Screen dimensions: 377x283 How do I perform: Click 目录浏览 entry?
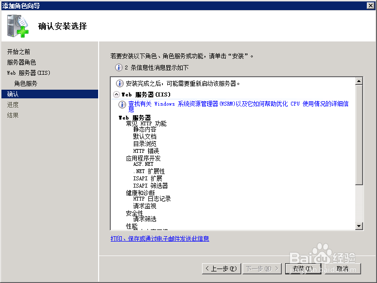(x=145, y=144)
